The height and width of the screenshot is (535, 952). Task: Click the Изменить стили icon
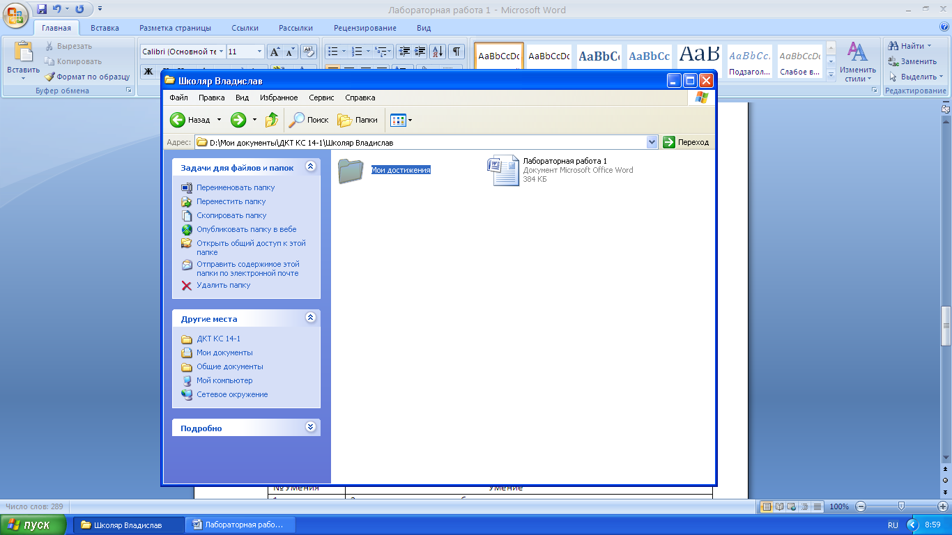tap(857, 52)
